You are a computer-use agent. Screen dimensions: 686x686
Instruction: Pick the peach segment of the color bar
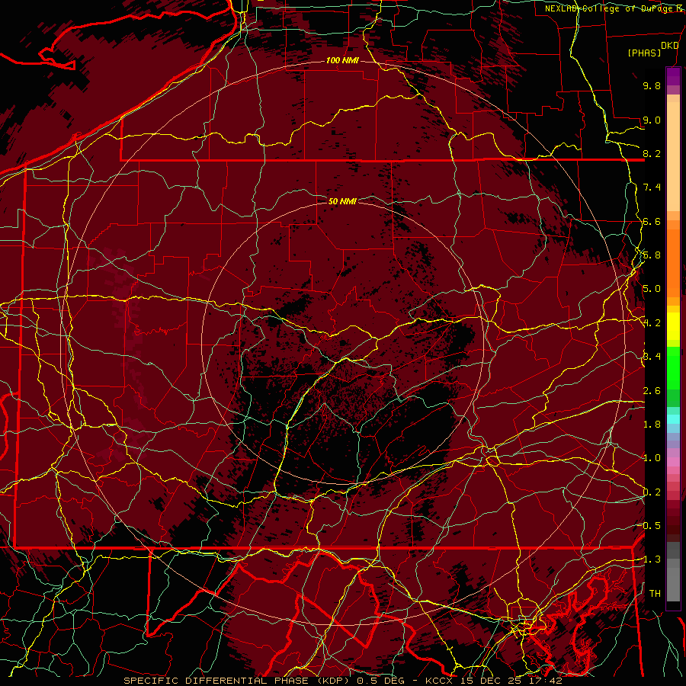(x=673, y=153)
